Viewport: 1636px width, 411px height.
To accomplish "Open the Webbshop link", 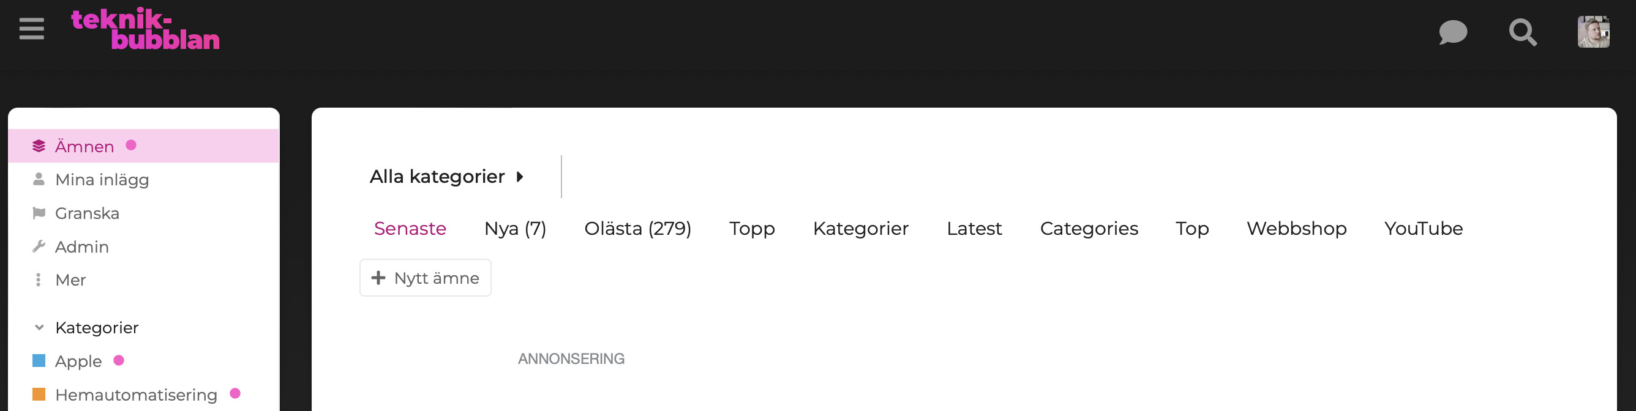I will (x=1296, y=228).
